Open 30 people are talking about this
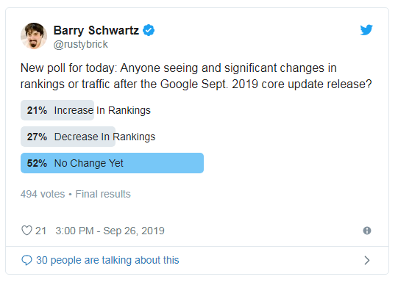Screen dimensions: 398x282 (107, 260)
